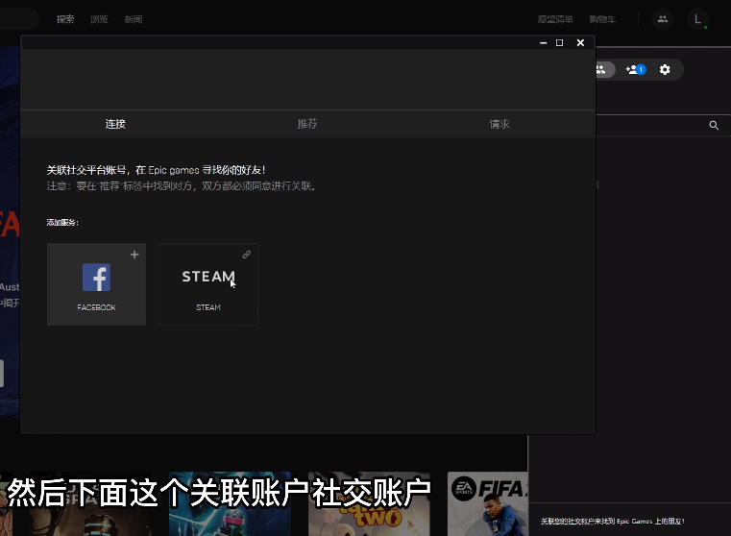Click the search magnifier in friends panel
Image resolution: width=731 pixels, height=536 pixels.
[714, 126]
